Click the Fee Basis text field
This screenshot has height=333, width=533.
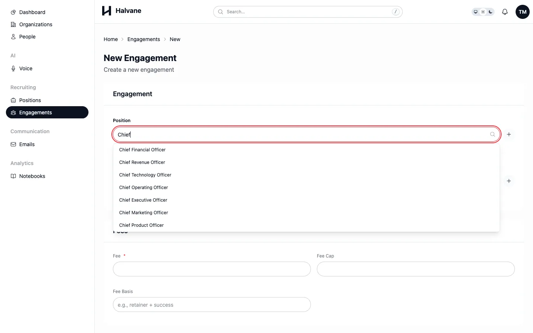coord(212,305)
